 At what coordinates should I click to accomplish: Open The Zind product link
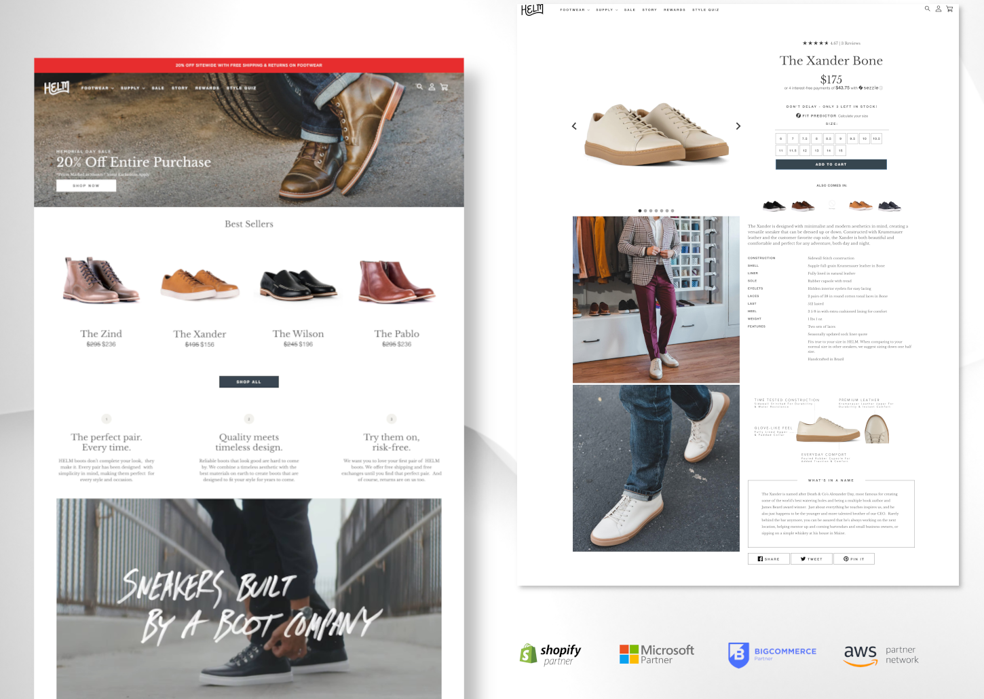pyautogui.click(x=101, y=334)
